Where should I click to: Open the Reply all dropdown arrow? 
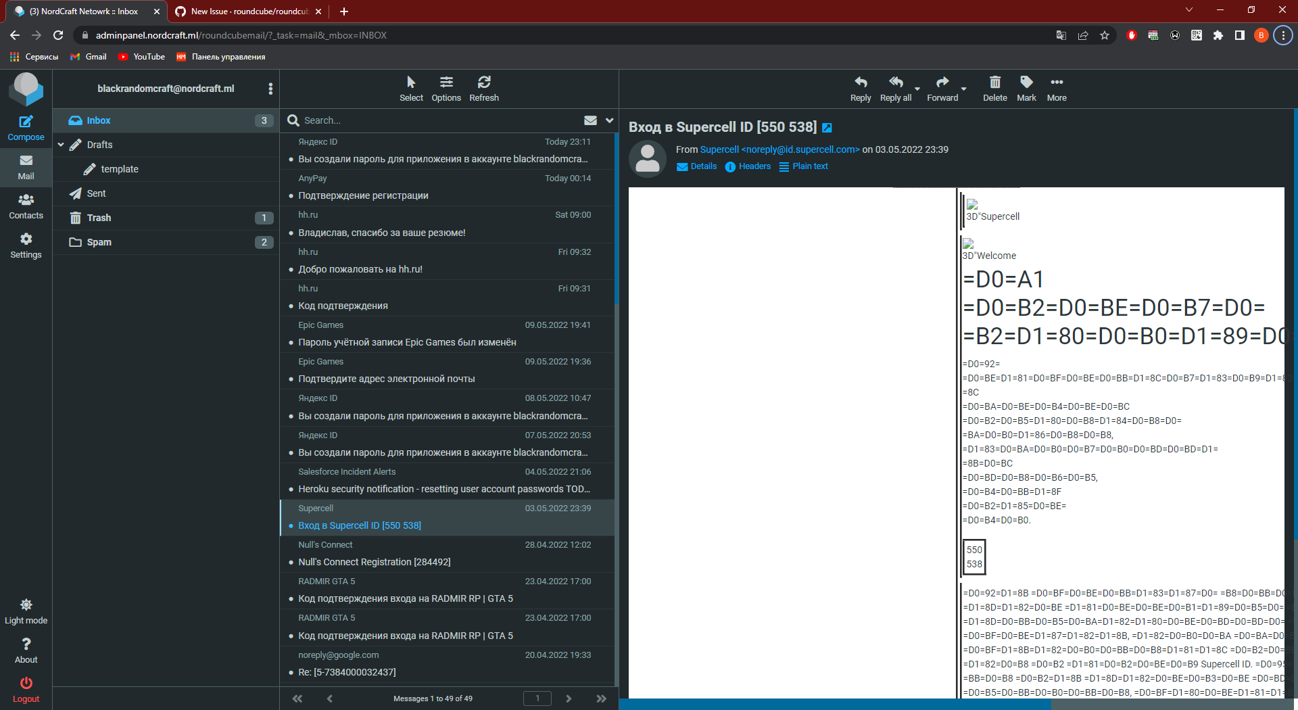(917, 90)
